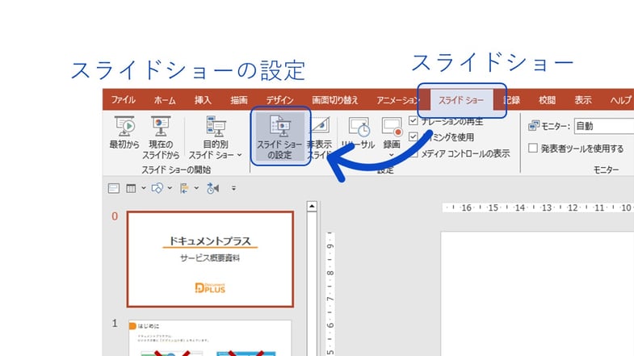The image size is (634, 356).
Task: Open the File (ファイル) tab
Action: 124,100
